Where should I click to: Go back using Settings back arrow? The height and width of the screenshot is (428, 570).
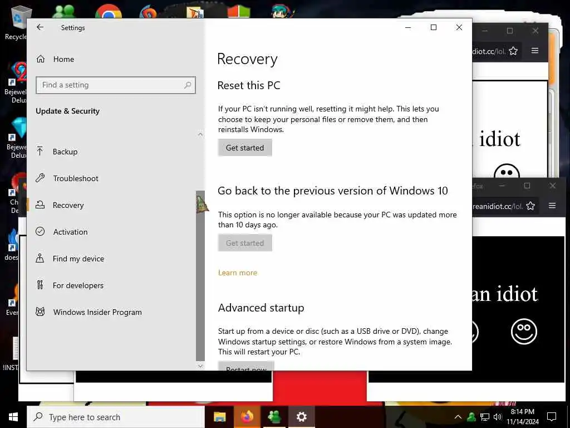pos(40,27)
